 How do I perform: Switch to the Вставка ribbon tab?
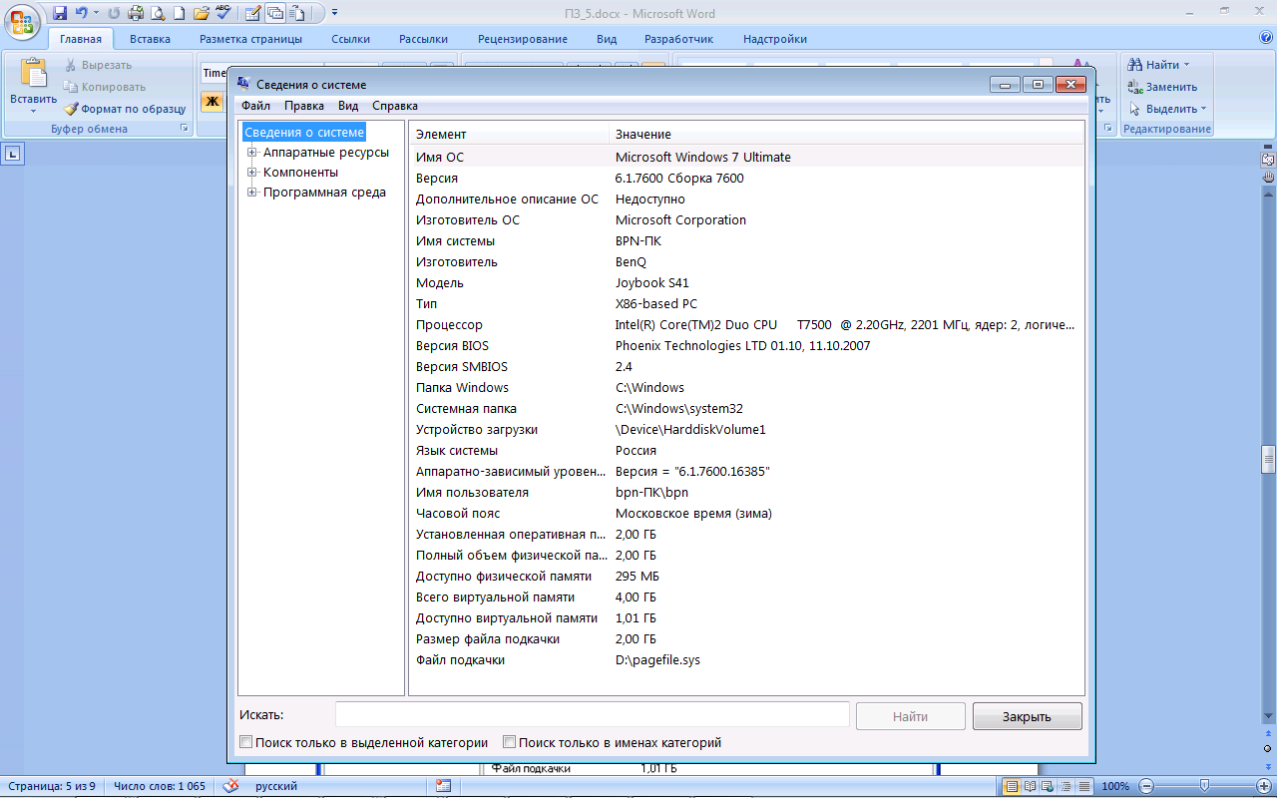click(150, 39)
